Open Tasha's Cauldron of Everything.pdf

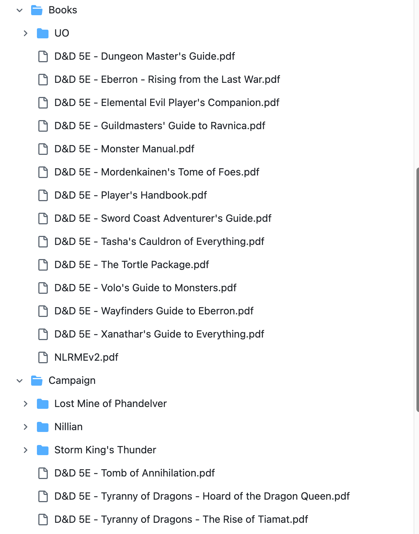tap(159, 241)
